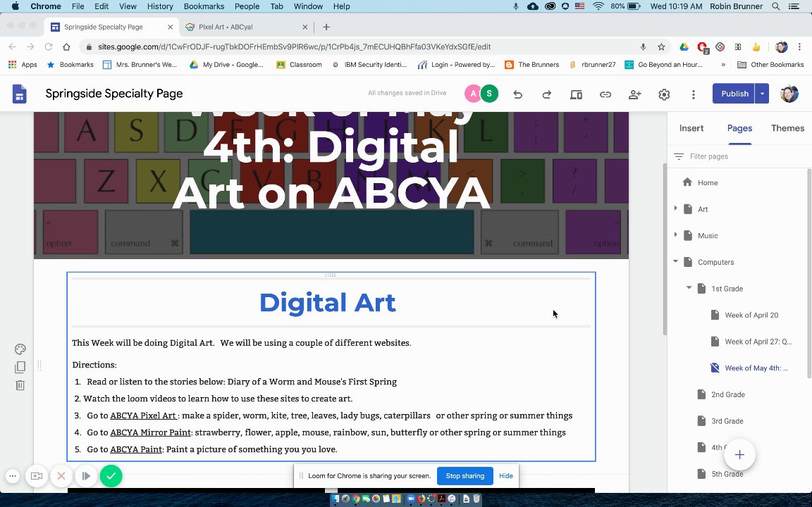Click Springside Specialty Page site title
Screen dimensions: 812x507
(114, 94)
